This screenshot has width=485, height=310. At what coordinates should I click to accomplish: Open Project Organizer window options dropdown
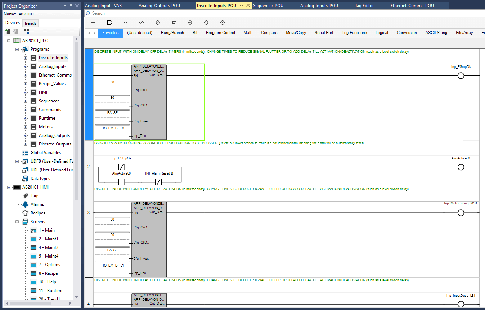click(x=65, y=6)
